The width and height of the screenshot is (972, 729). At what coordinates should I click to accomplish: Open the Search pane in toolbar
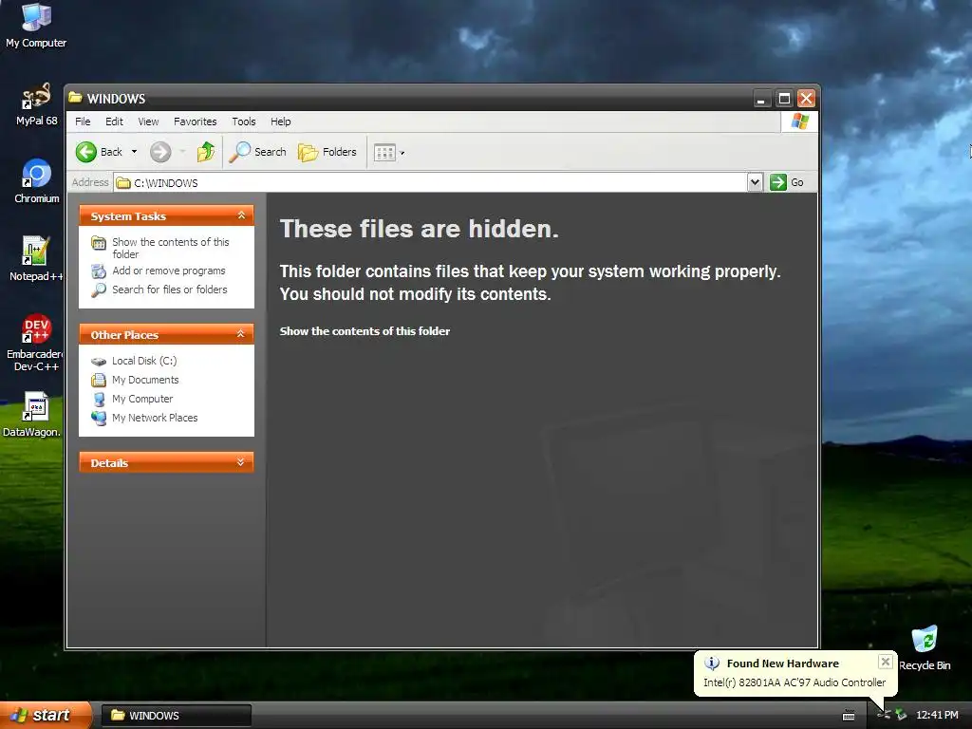[x=258, y=152]
